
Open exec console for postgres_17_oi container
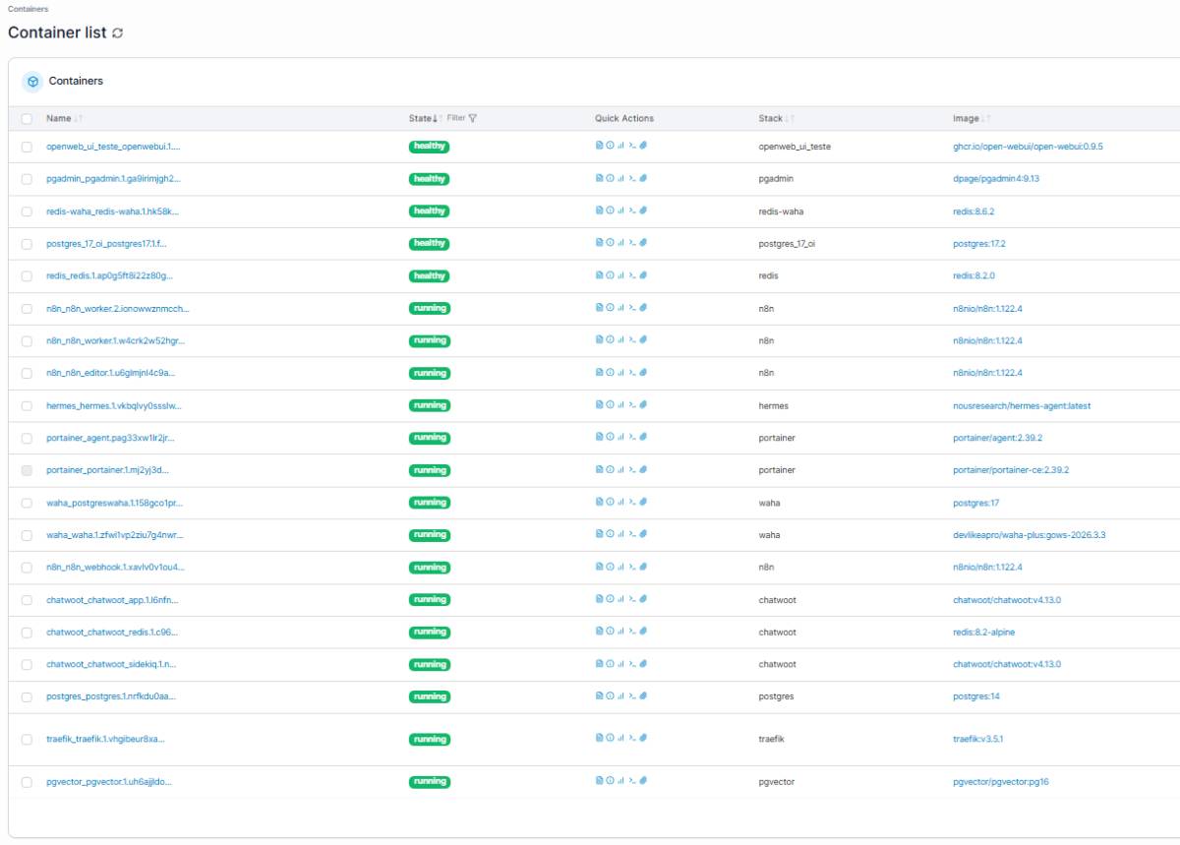click(632, 244)
